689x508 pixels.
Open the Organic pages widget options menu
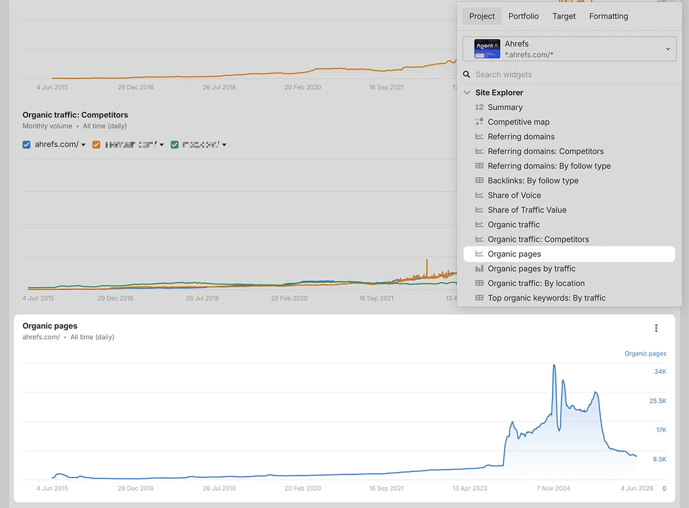(x=656, y=328)
